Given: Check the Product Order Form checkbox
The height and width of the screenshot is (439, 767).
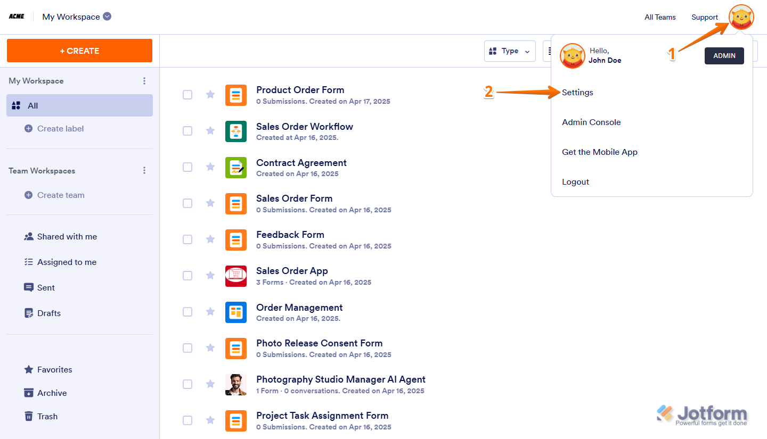Looking at the screenshot, I should (x=187, y=95).
